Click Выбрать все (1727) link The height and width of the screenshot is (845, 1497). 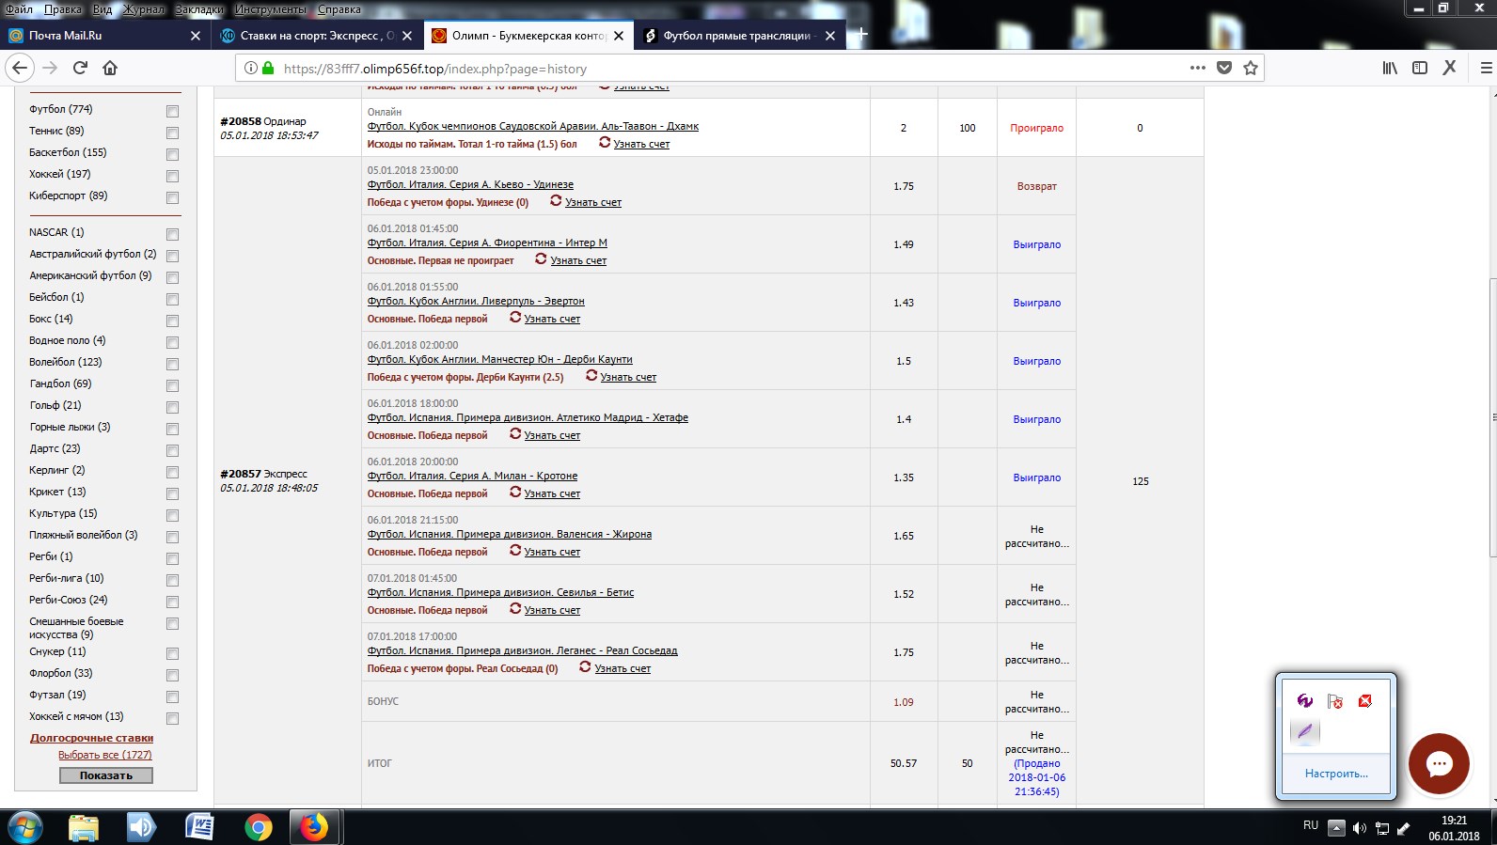click(104, 755)
